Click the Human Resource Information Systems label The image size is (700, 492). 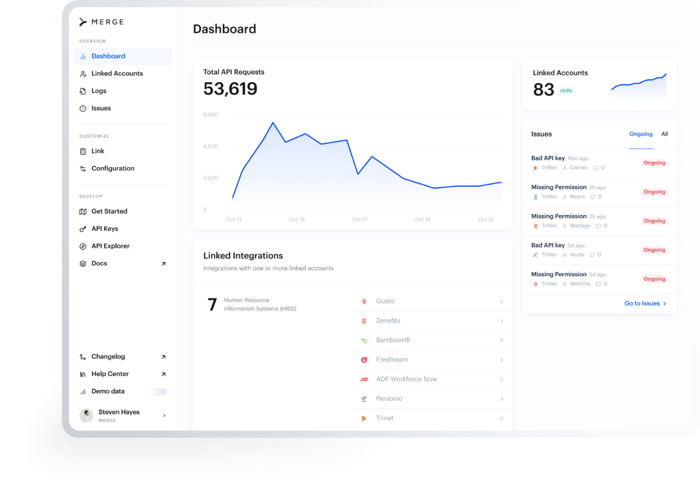click(x=260, y=305)
